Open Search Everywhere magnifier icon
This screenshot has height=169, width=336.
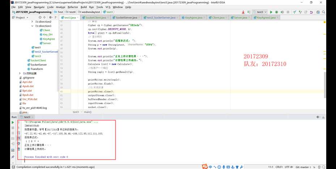tap(324, 12)
